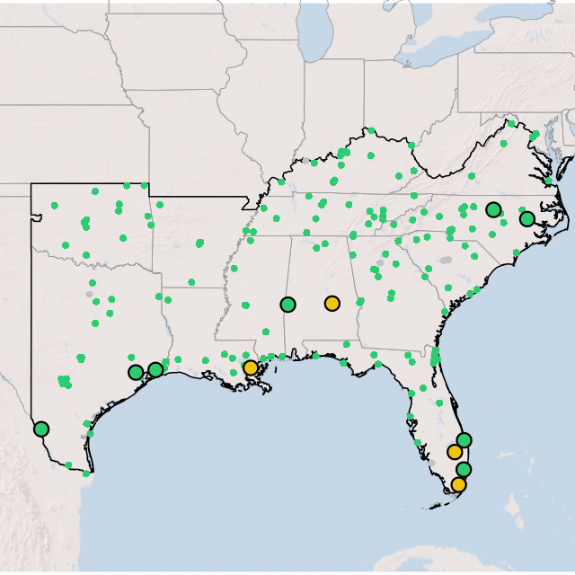The image size is (575, 575).
Task: Select the green dot at Kentucky's northernmost tip
Action: coord(371,130)
